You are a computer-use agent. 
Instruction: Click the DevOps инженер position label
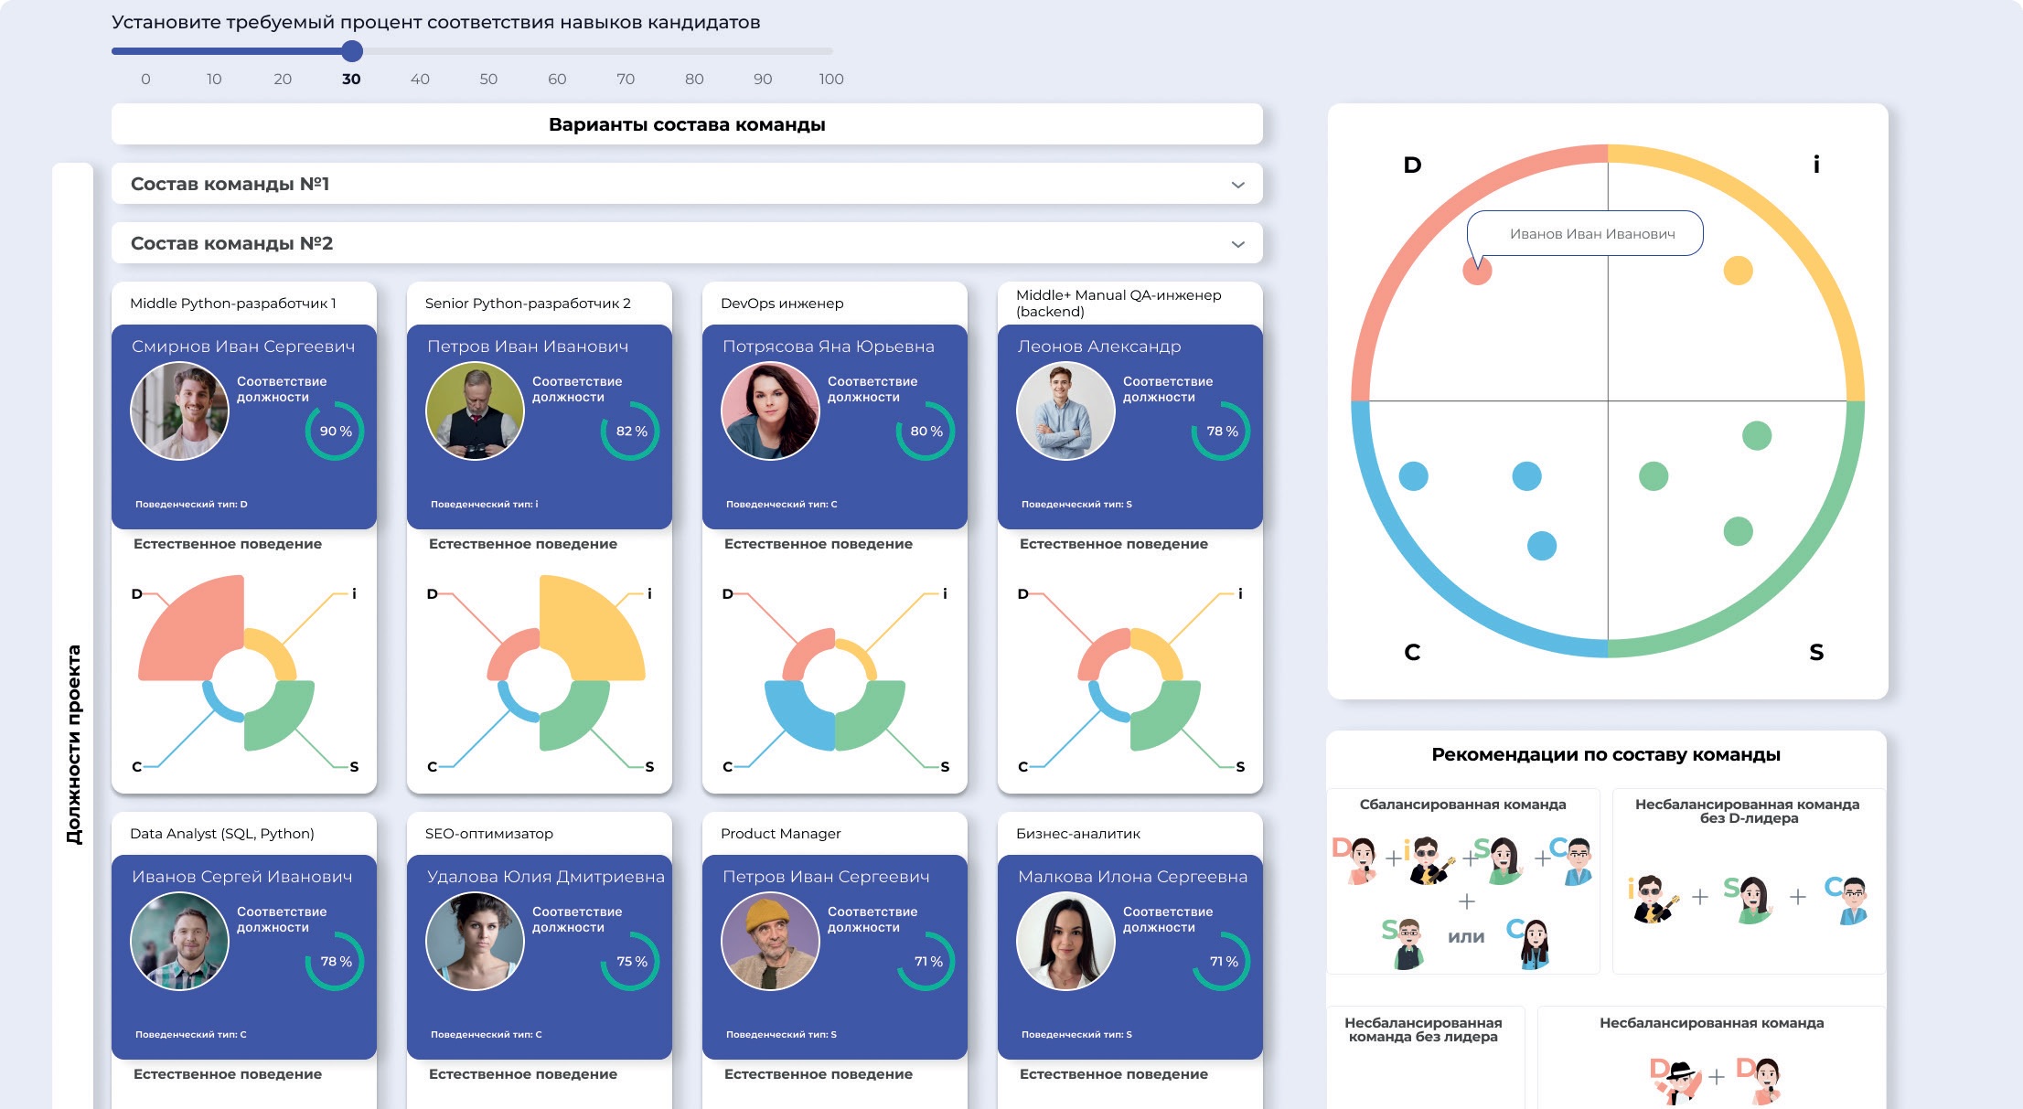pos(782,304)
